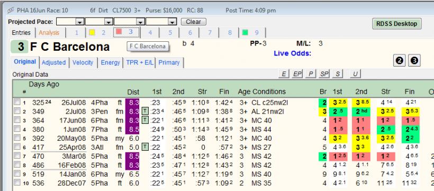Screen dimensions: 434x191
Task: Click the S running style button
Action: pos(338,74)
